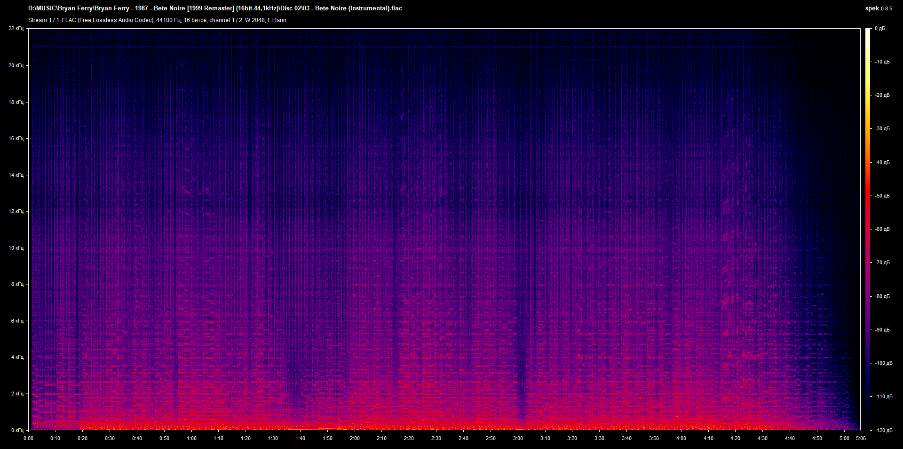Click the -100 дБ level scale label
This screenshot has height=449, width=903.
pos(884,363)
